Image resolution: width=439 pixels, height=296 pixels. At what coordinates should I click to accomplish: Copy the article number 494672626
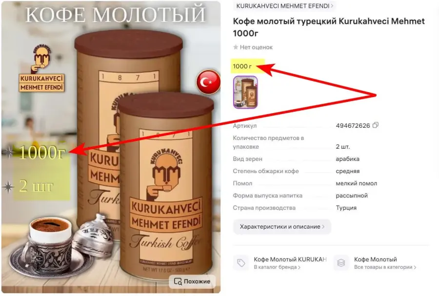375,125
